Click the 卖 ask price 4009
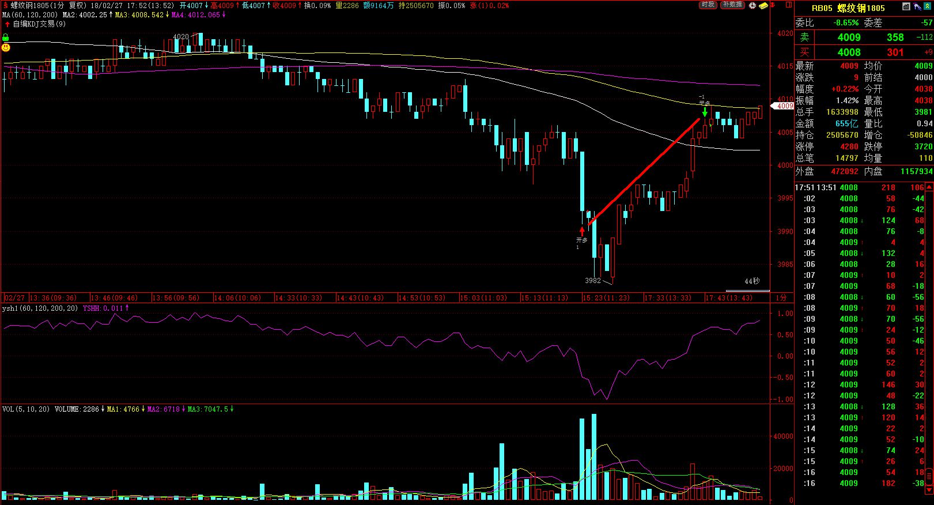Screen dimensions: 934x505 click(849, 37)
